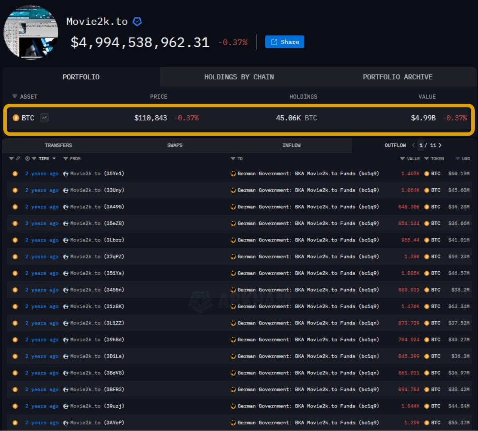Click the $4.99B portfolio value

(x=423, y=118)
